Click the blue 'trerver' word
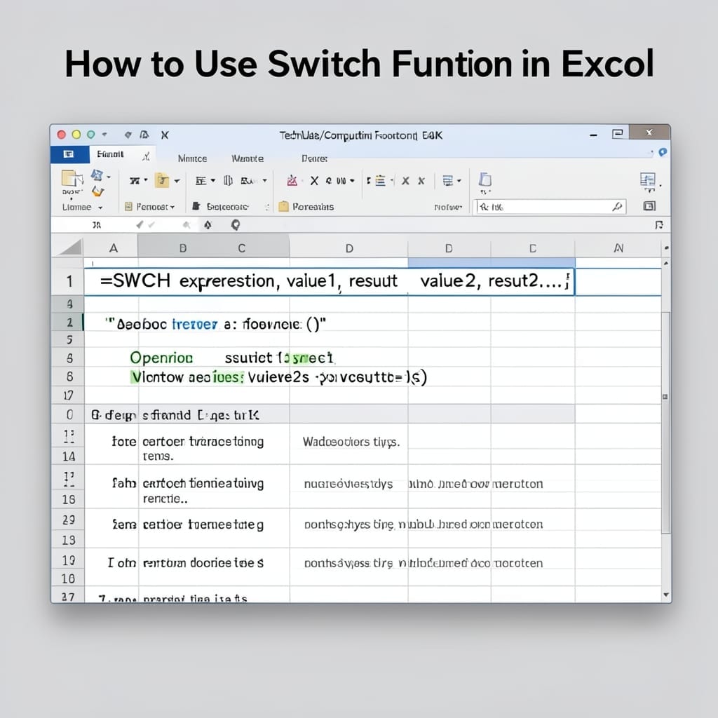This screenshot has height=718, width=718. coord(195,324)
